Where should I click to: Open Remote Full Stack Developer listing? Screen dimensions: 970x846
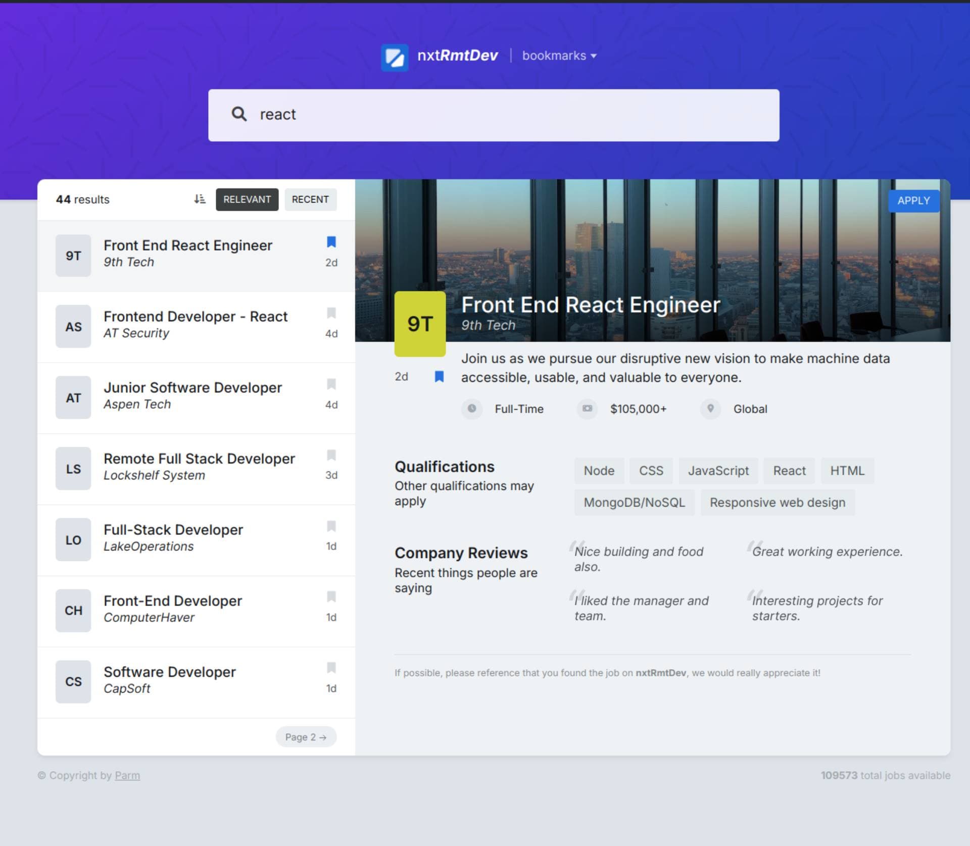pos(196,469)
